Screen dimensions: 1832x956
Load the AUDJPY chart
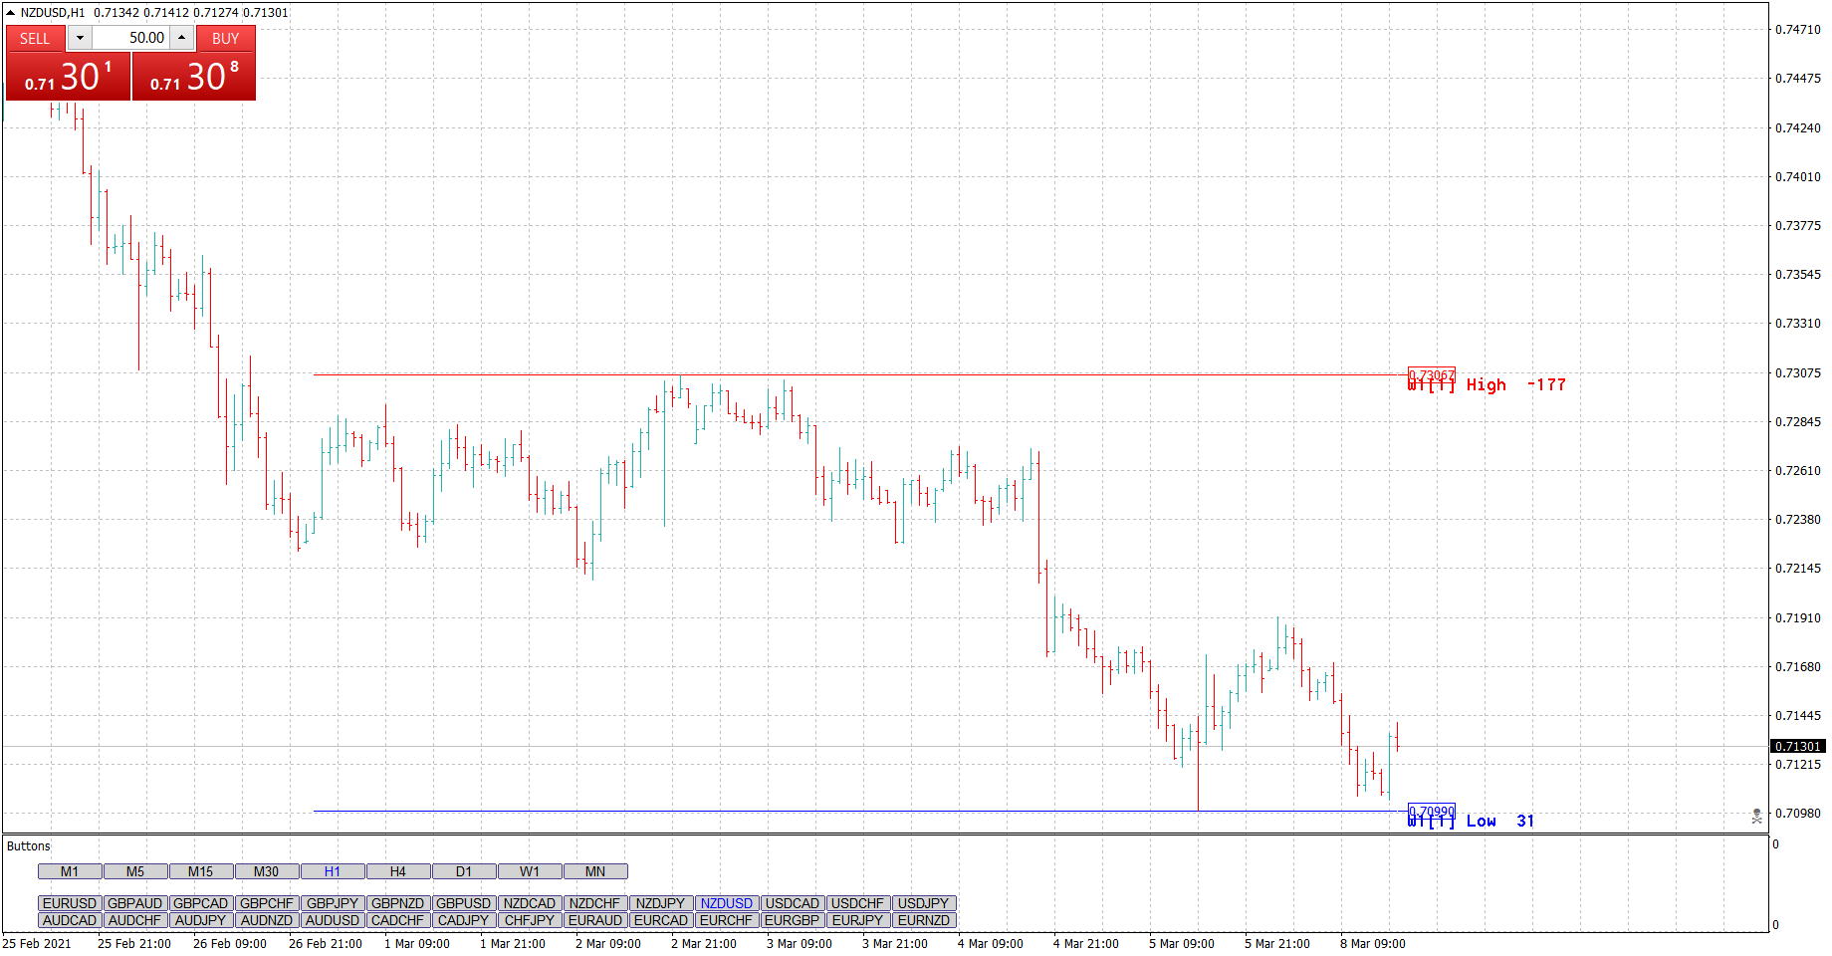coord(201,920)
